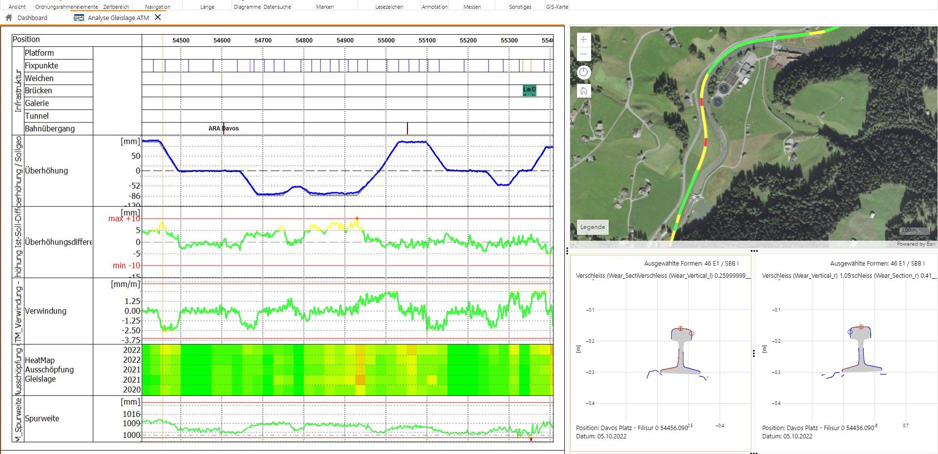Open the Marken ribbon group

[x=325, y=7]
